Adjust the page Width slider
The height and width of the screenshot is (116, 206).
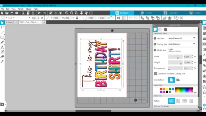[175, 57]
